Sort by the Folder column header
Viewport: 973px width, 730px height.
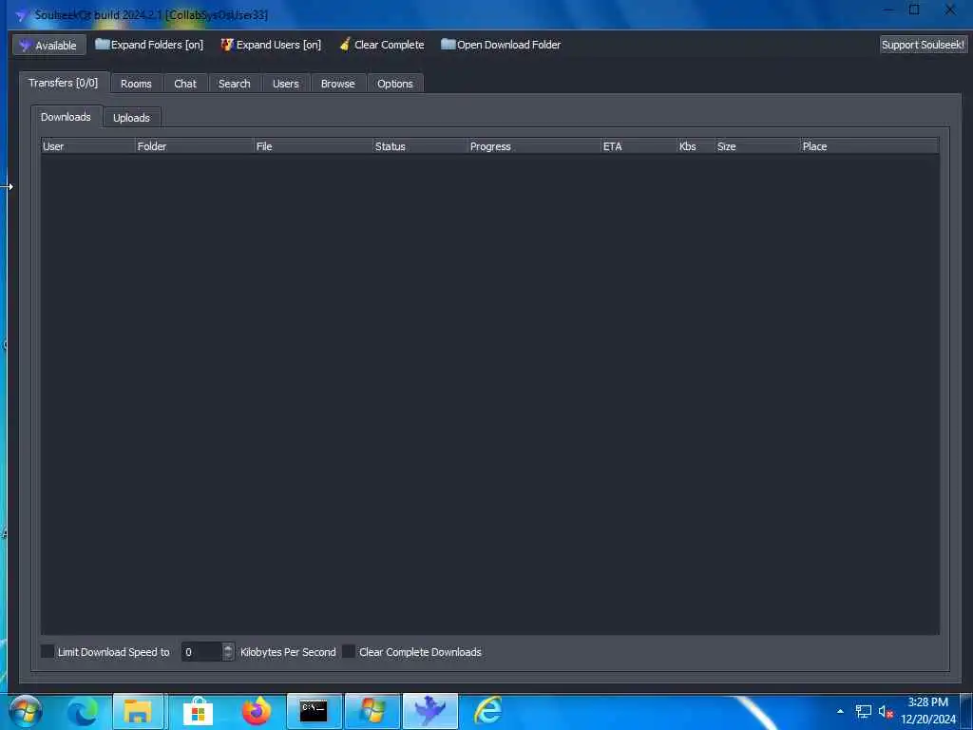[x=195, y=146]
